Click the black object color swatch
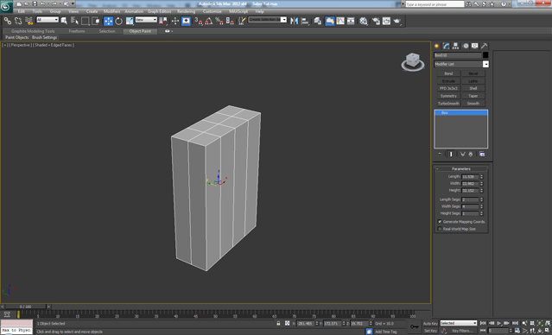The width and height of the screenshot is (552, 335). (x=485, y=55)
